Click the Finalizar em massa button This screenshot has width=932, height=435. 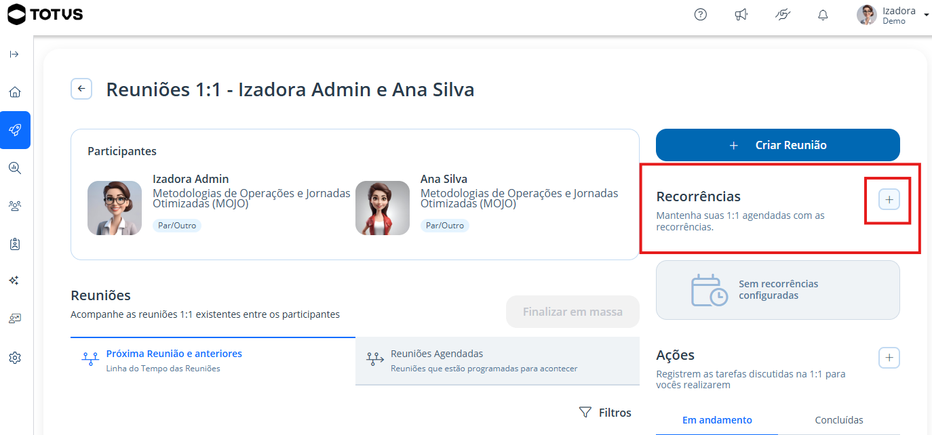tap(572, 312)
